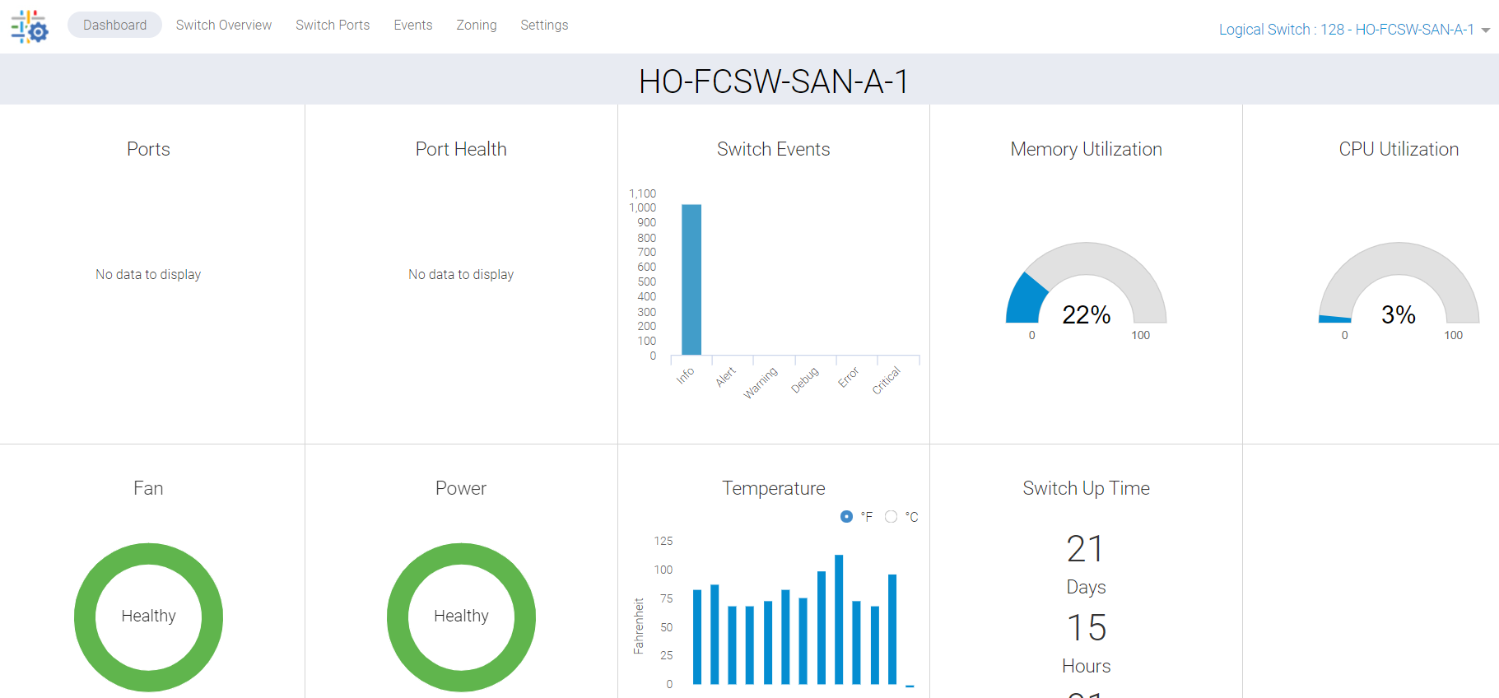Switch to the Switch Overview tab
Screen dimensions: 1499x698
(223, 25)
